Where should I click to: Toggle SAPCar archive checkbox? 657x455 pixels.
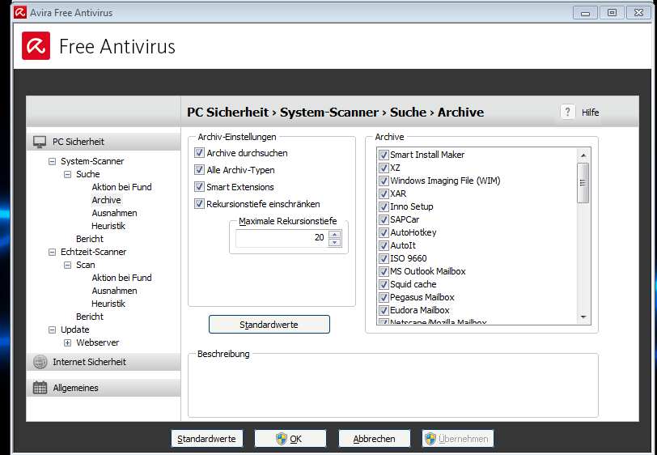384,219
